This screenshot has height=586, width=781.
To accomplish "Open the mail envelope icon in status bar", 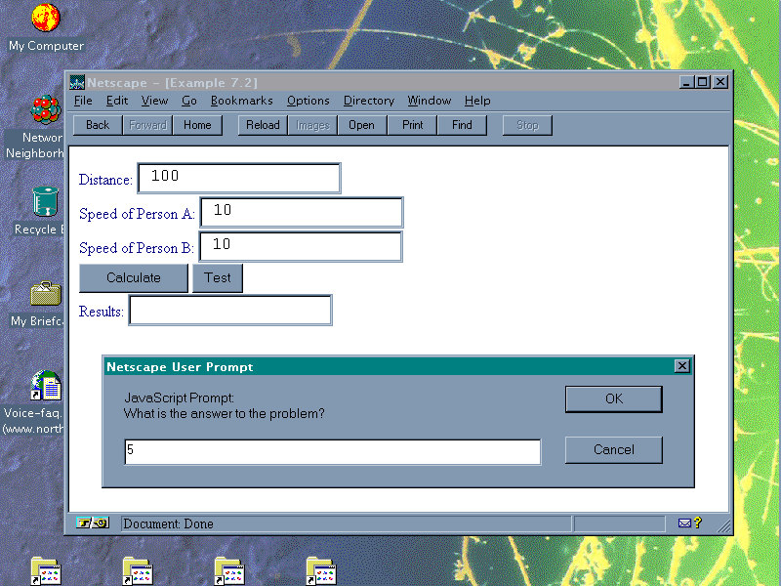I will coord(686,523).
